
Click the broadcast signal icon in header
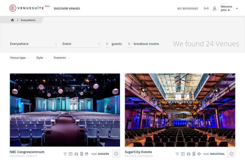coord(206,8)
